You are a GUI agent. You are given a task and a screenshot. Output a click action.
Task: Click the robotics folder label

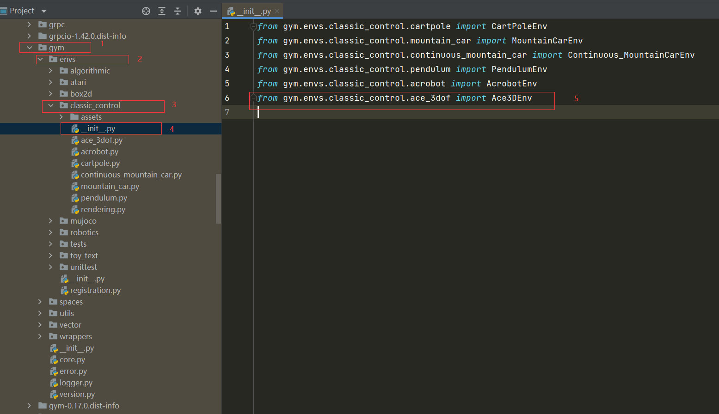(84, 232)
